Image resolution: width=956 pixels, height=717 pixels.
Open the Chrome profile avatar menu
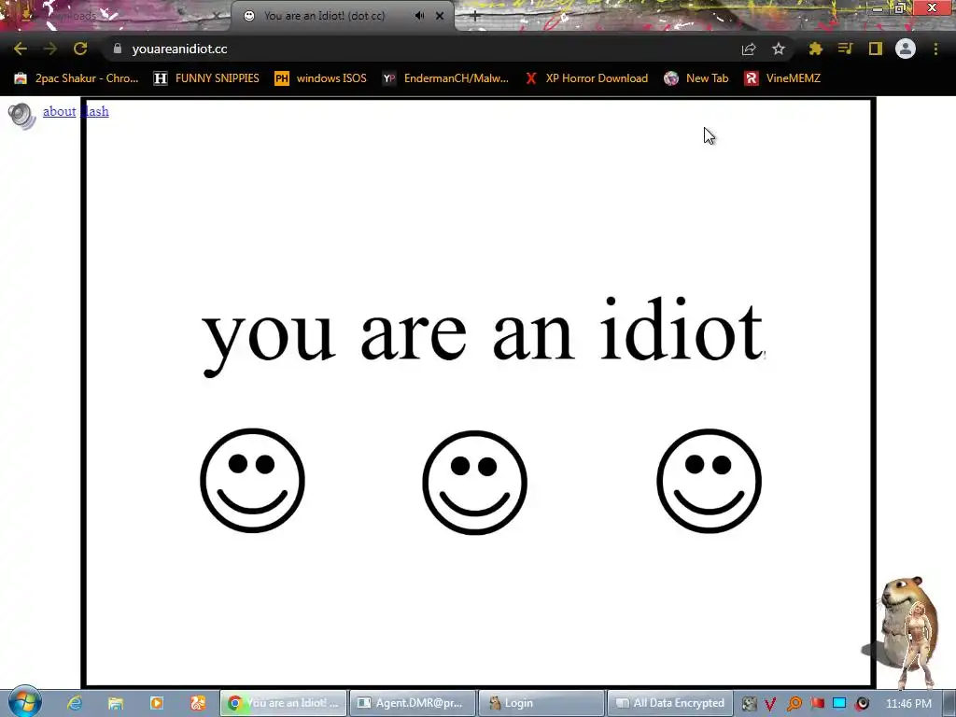[x=906, y=49]
